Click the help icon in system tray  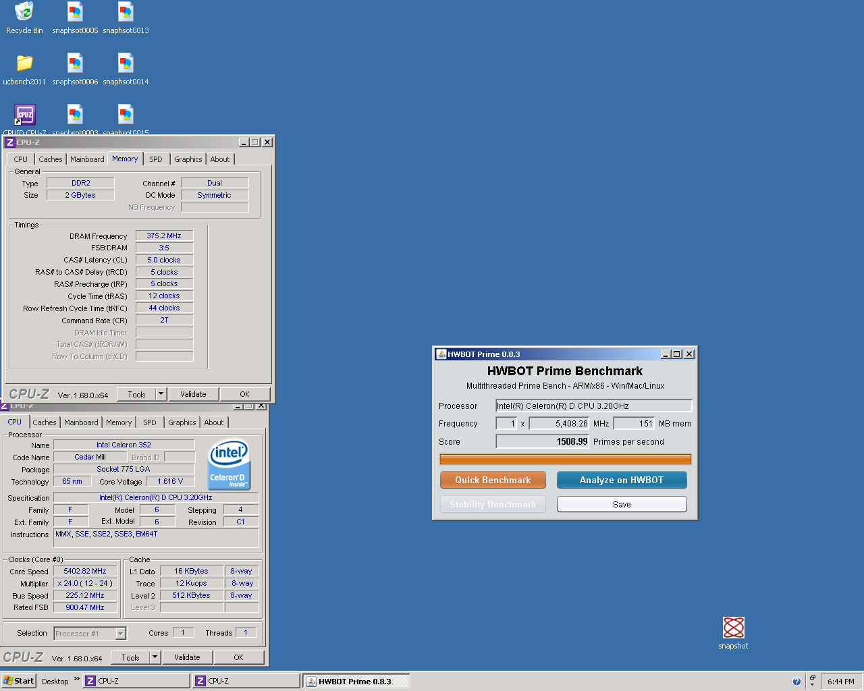tap(796, 682)
